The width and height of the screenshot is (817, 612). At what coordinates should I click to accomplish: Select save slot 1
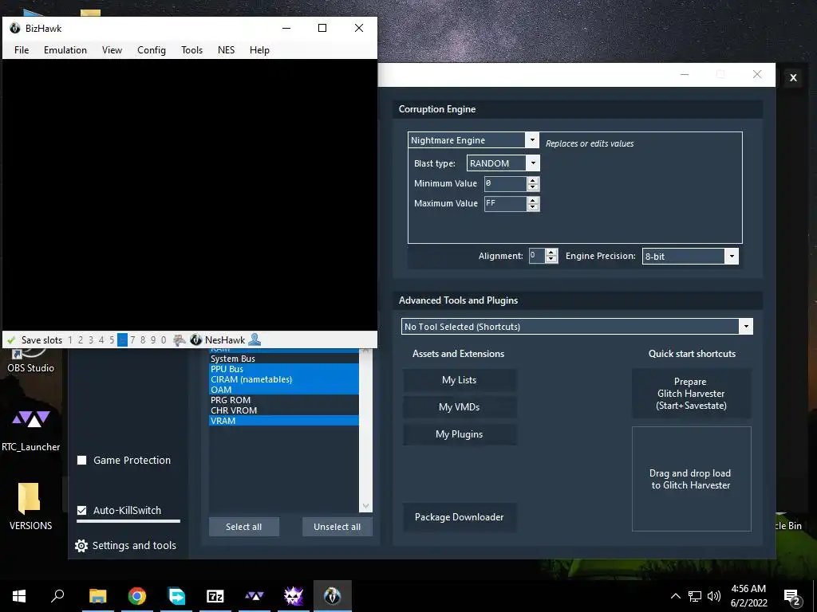[70, 340]
